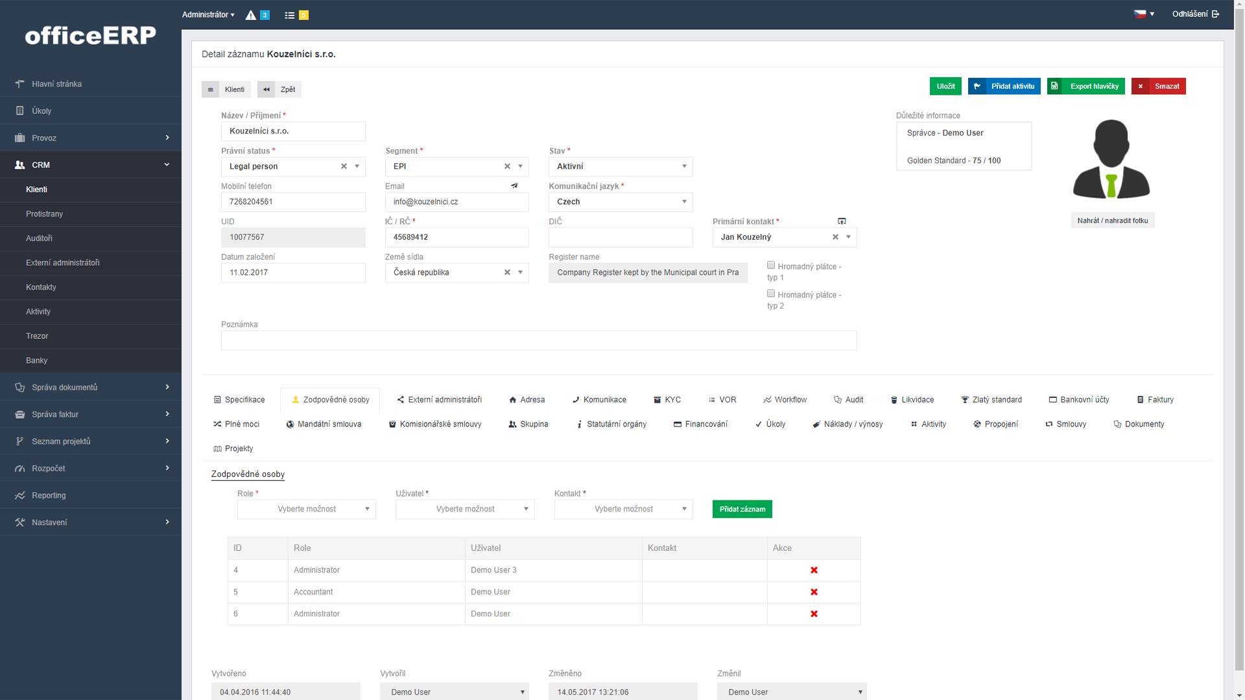Delete responsible person row with ID 6

(x=814, y=614)
